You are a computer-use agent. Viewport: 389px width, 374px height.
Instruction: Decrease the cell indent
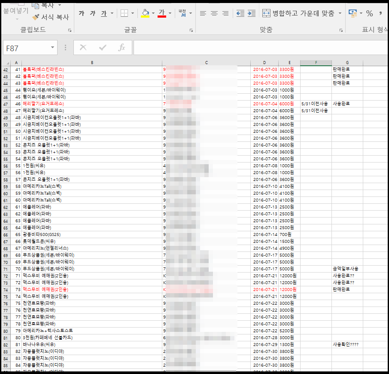240,13
